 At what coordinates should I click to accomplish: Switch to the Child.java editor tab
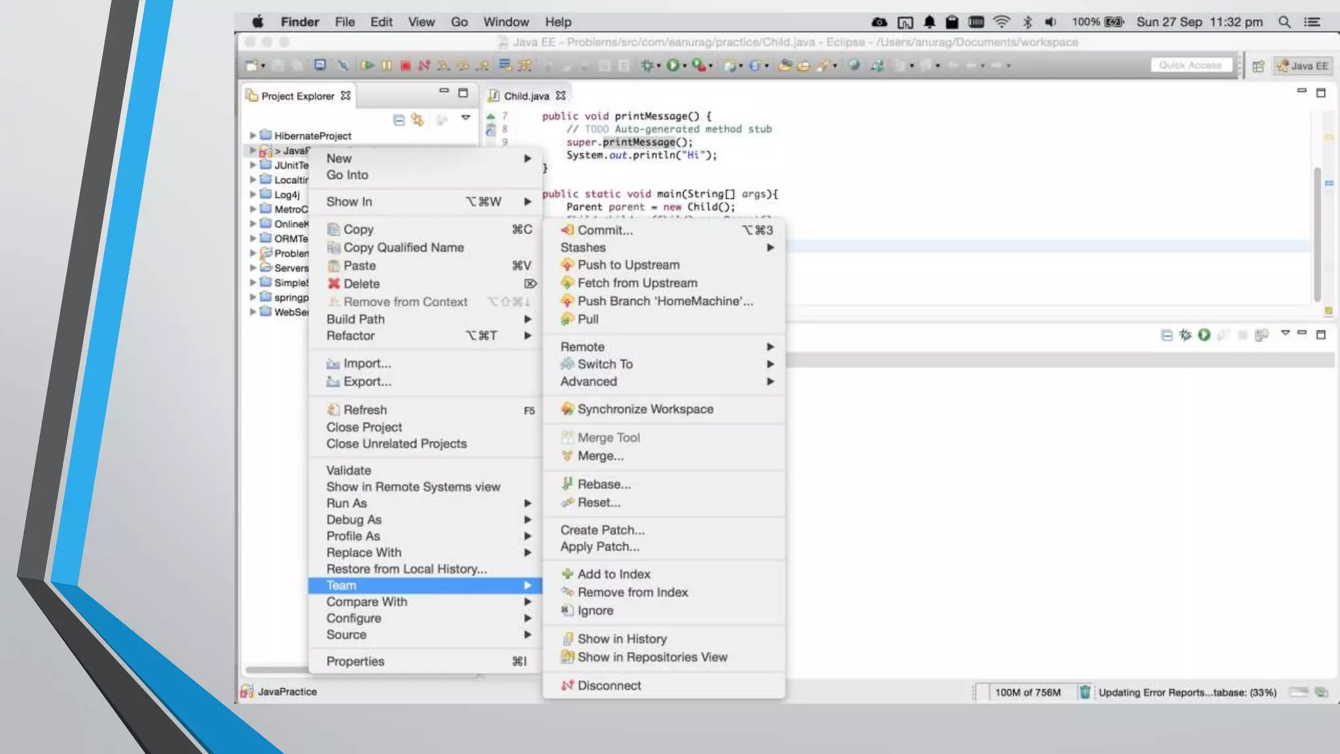[526, 96]
